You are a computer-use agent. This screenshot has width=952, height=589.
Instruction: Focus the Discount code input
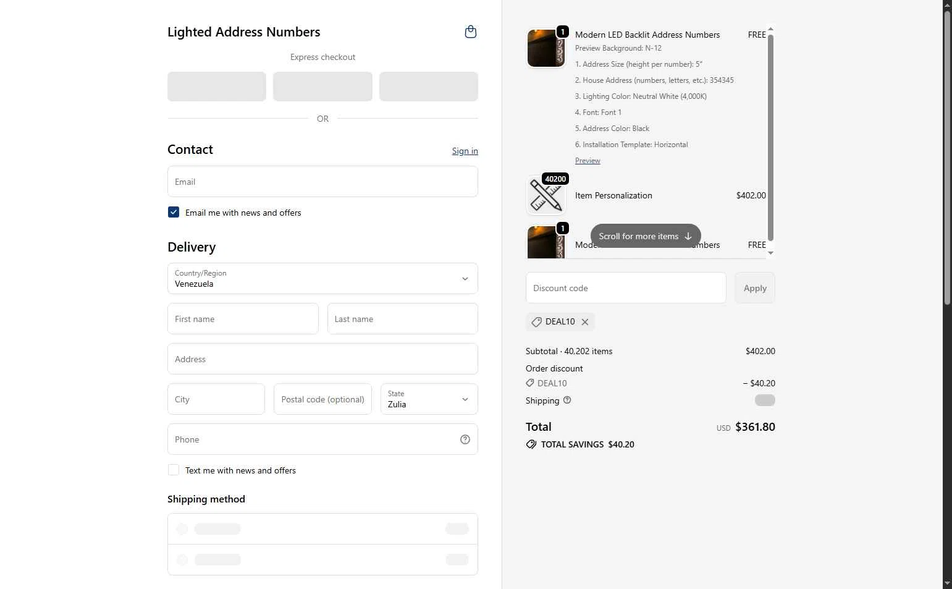(626, 288)
